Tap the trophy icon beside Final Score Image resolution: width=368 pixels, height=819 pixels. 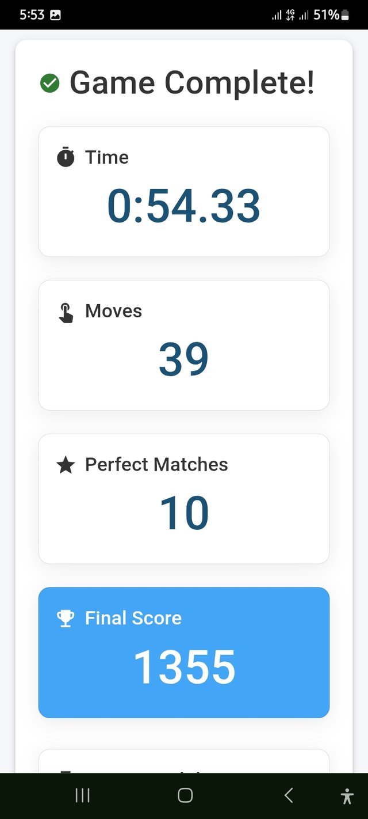[x=66, y=619]
